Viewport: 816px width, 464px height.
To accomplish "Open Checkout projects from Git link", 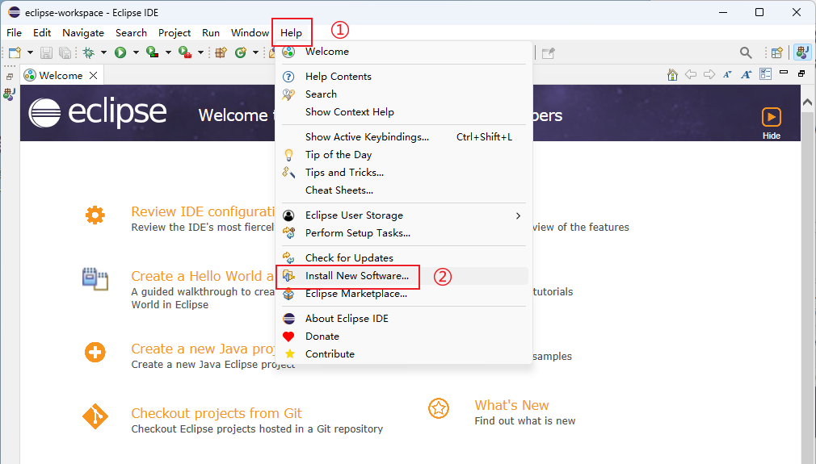I will [217, 413].
